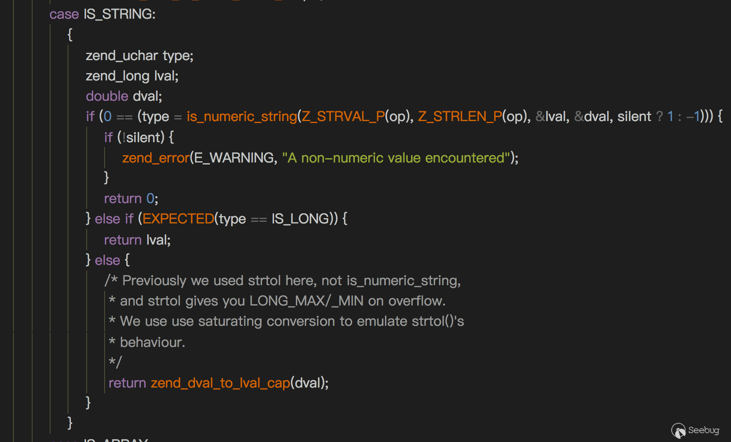
Task: Click the comment line starting with Previously
Action: 282,280
